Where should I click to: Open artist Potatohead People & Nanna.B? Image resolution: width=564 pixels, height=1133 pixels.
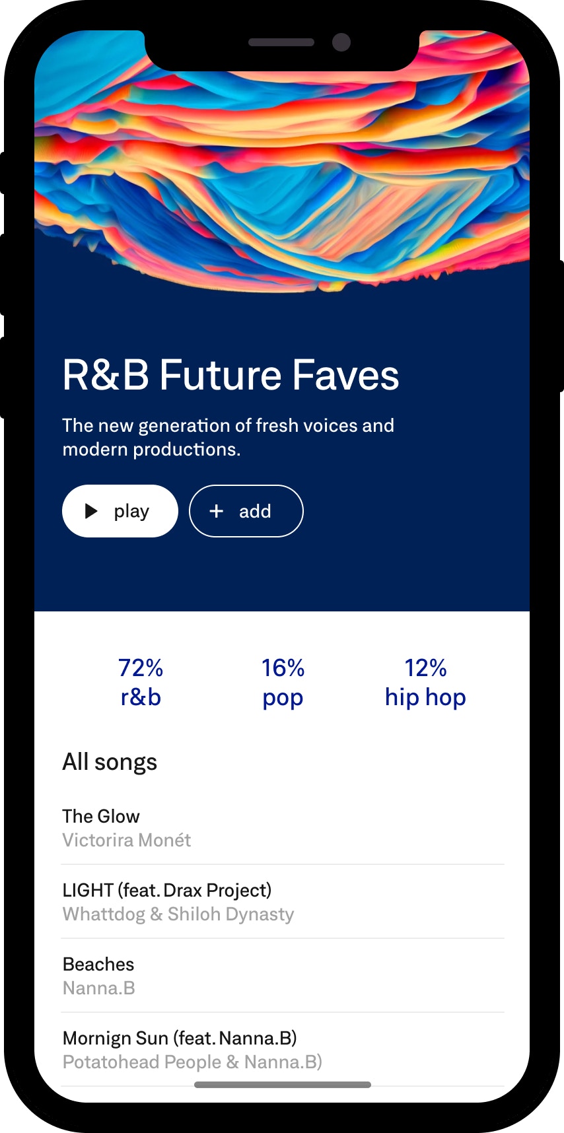click(x=192, y=1062)
